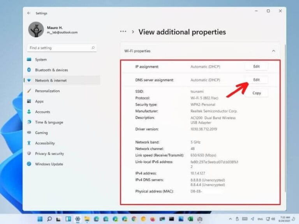
Task: Click the Find a setting search box
Action: pos(62,48)
